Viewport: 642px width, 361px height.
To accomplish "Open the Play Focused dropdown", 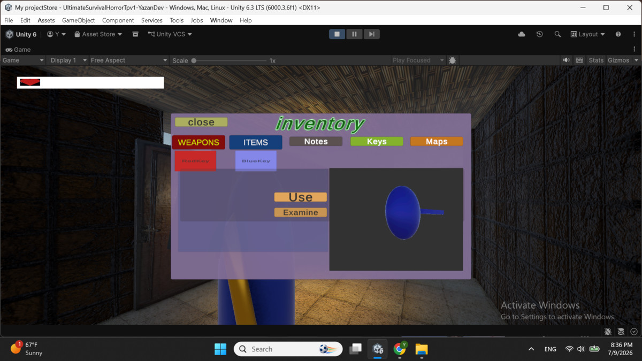I will point(418,60).
